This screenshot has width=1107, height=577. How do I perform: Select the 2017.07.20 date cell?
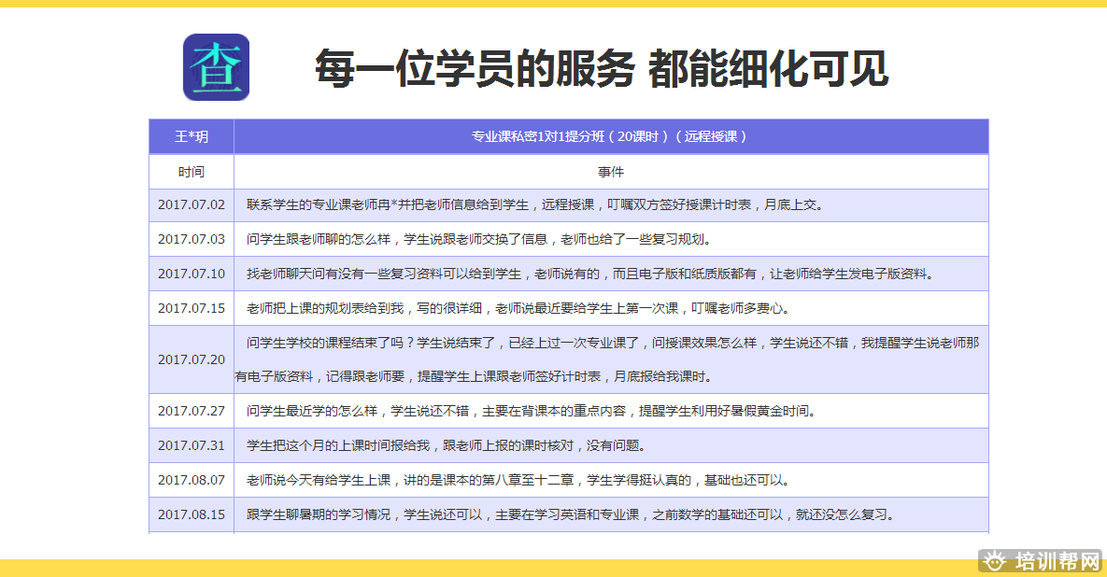click(x=192, y=359)
